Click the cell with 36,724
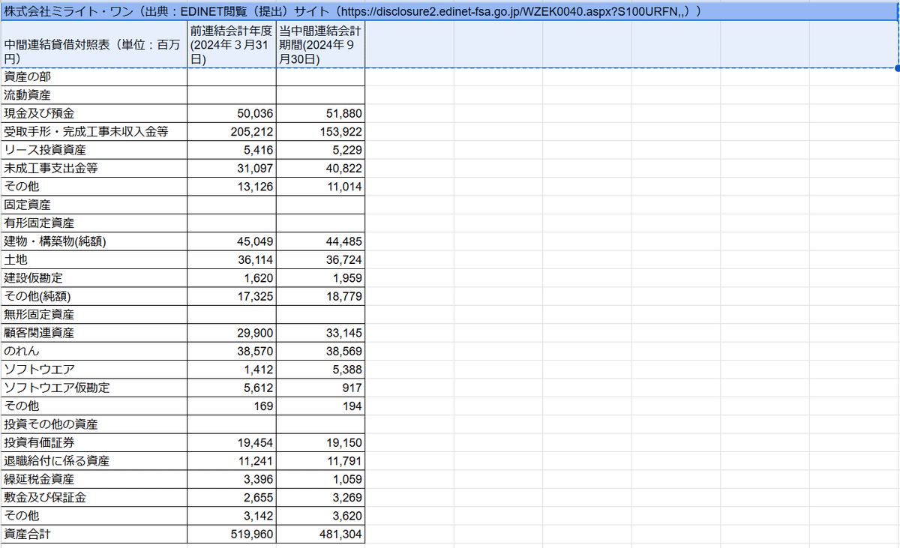 coord(320,259)
